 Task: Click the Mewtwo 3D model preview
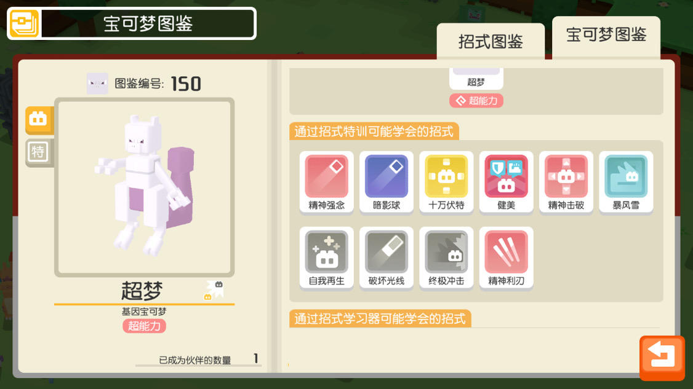tap(144, 187)
